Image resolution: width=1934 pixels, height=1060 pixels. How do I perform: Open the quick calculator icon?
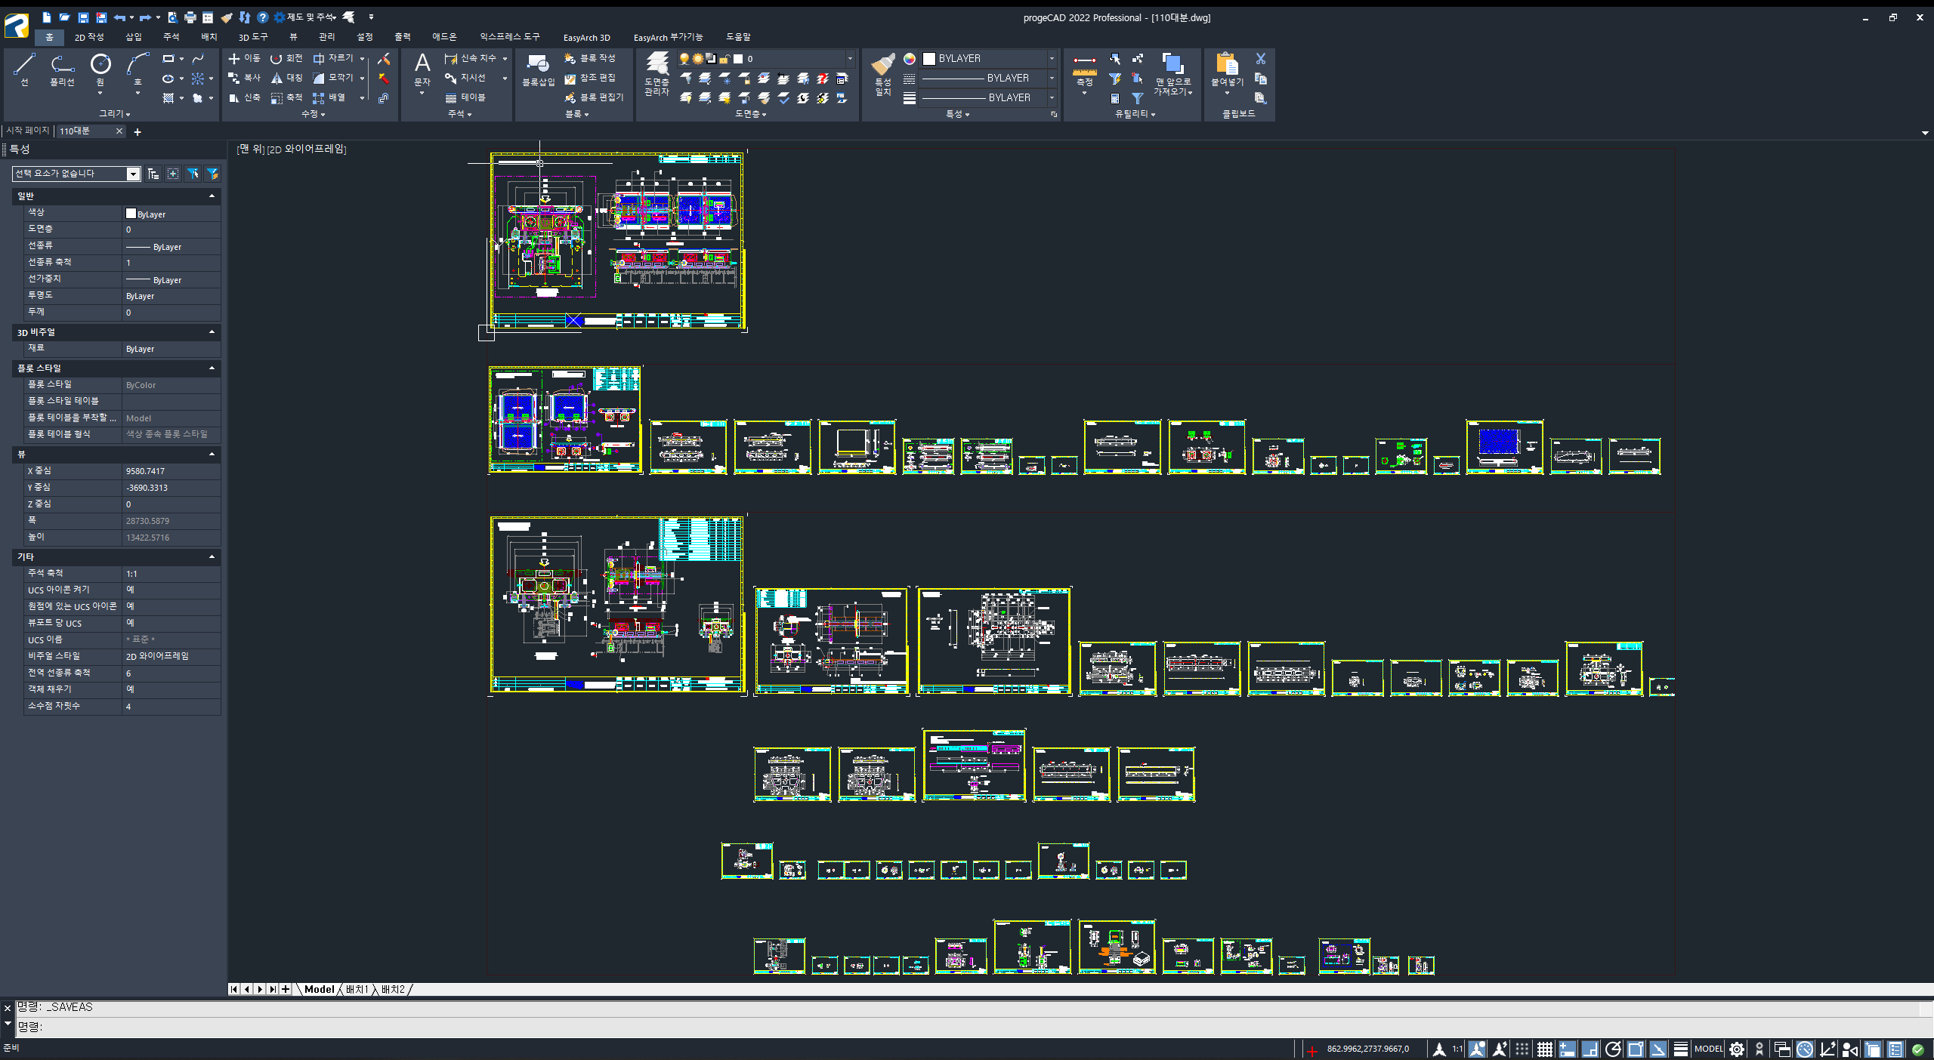(1115, 98)
